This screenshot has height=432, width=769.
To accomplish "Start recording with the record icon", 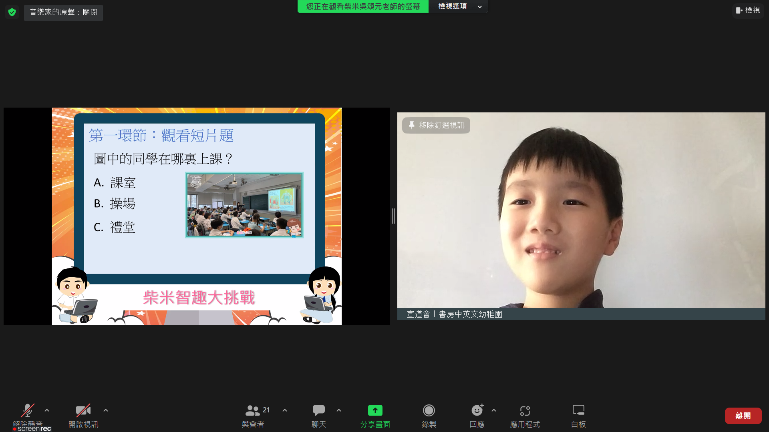I will (429, 411).
